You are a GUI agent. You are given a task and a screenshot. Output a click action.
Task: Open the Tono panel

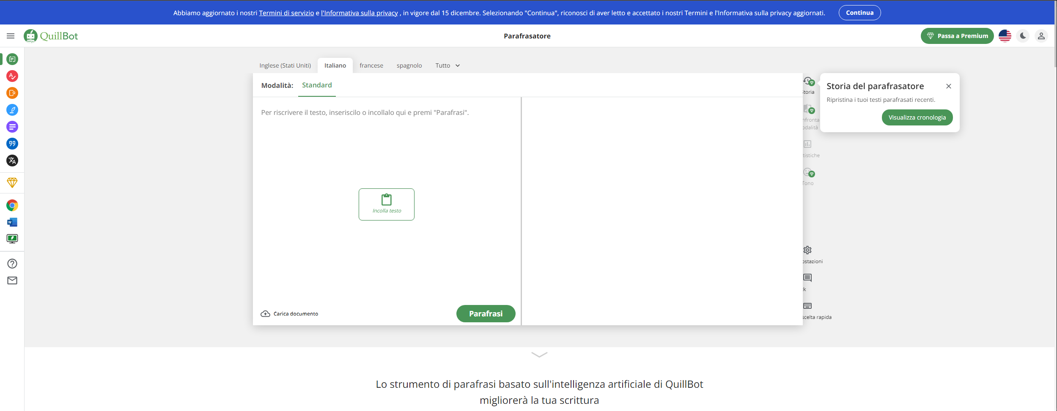click(x=807, y=172)
